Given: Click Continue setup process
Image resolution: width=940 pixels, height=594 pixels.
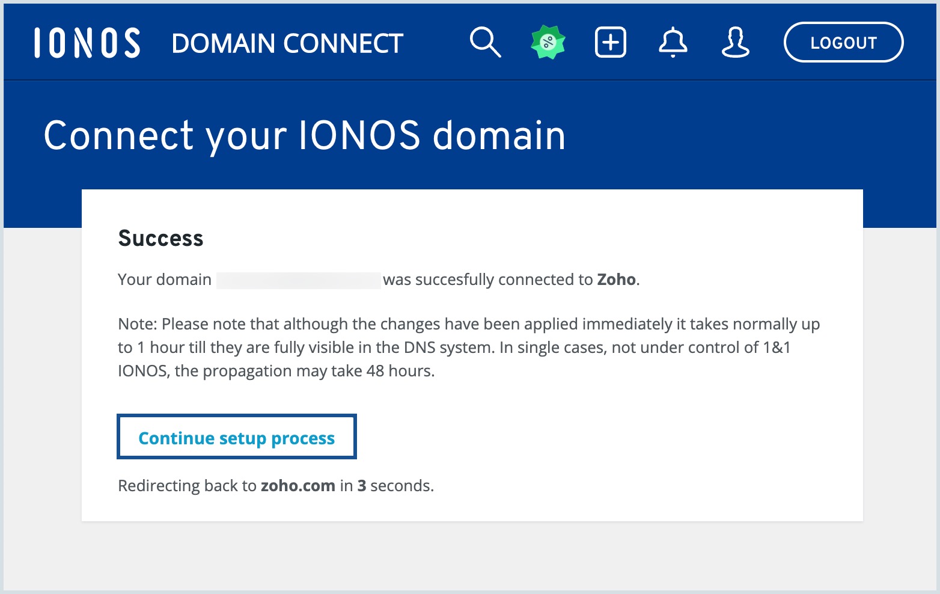Looking at the screenshot, I should (x=236, y=438).
